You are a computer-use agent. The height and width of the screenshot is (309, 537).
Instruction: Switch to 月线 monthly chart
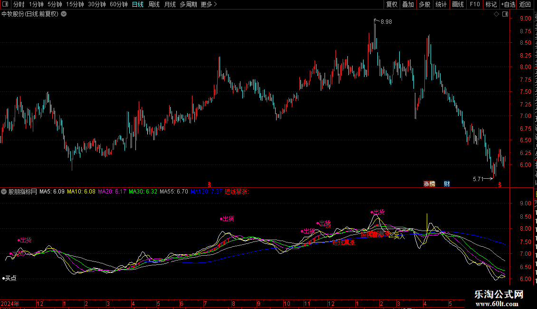pyautogui.click(x=170, y=4)
